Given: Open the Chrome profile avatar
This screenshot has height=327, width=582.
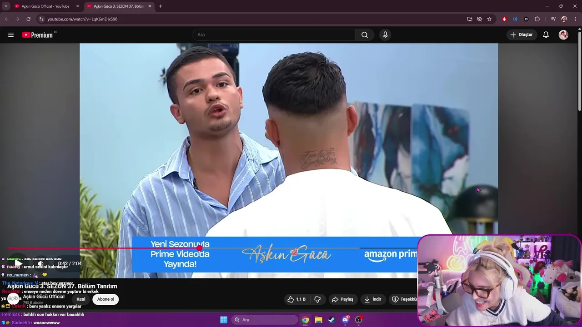Looking at the screenshot, I should (564, 19).
